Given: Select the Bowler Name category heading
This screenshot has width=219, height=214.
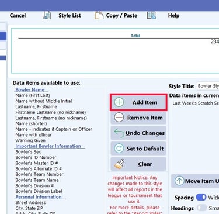Looking at the screenshot, I should 30,90.
